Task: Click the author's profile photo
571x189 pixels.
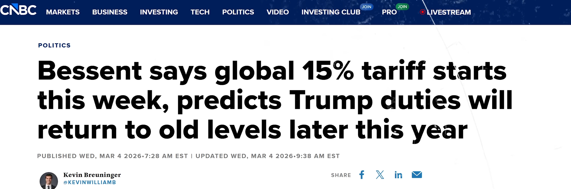Action: click(x=49, y=181)
